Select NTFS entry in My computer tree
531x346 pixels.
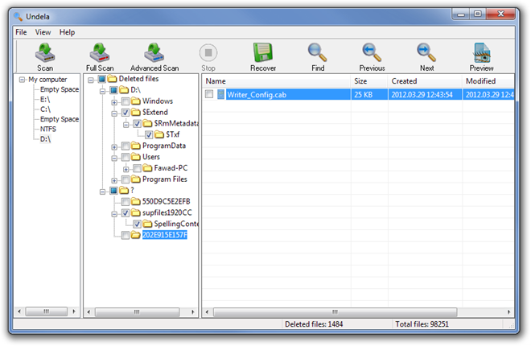(x=48, y=130)
